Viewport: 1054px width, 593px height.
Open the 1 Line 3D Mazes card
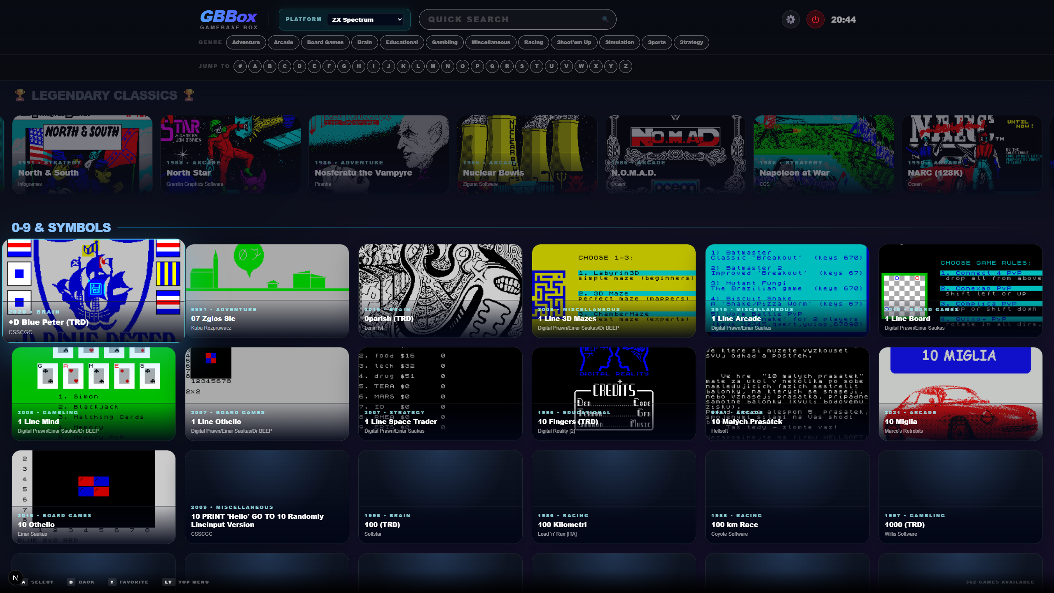pyautogui.click(x=614, y=291)
